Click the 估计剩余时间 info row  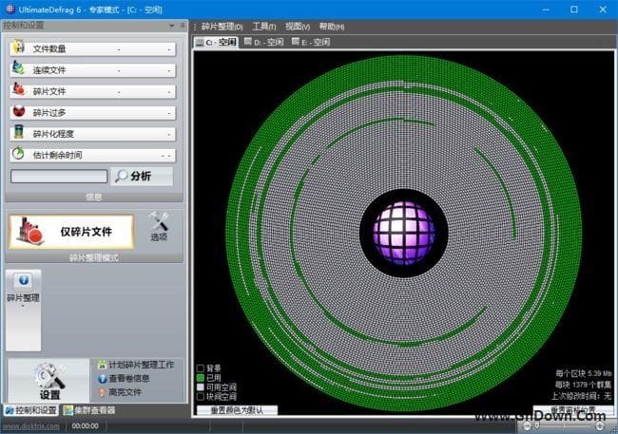pyautogui.click(x=92, y=155)
